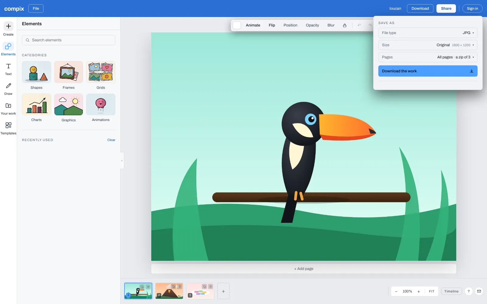Click the FIT zoom button
The height and width of the screenshot is (304, 487).
pyautogui.click(x=432, y=291)
